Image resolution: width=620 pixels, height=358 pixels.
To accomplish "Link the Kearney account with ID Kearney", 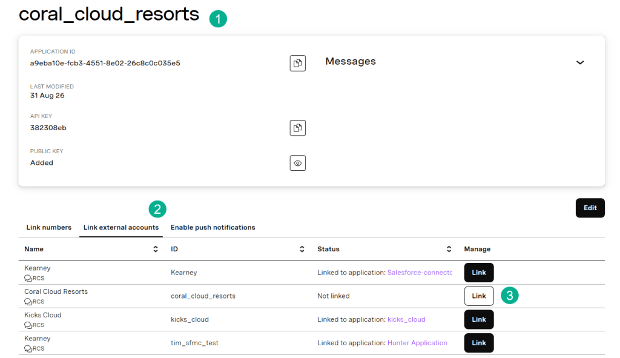I will coord(479,273).
